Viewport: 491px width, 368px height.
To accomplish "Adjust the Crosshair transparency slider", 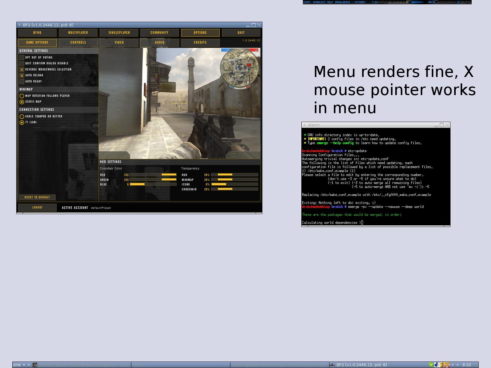I will tap(234, 189).
